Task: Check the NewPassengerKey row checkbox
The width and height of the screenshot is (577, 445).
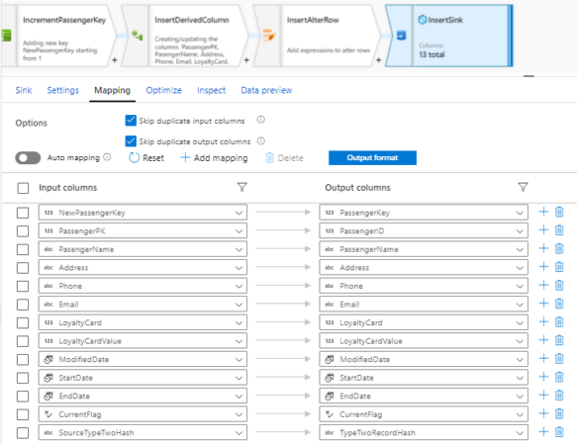Action: click(23, 213)
